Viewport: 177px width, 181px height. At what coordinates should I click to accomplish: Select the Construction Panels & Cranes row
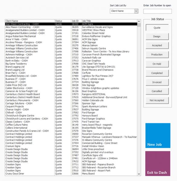[71, 131]
